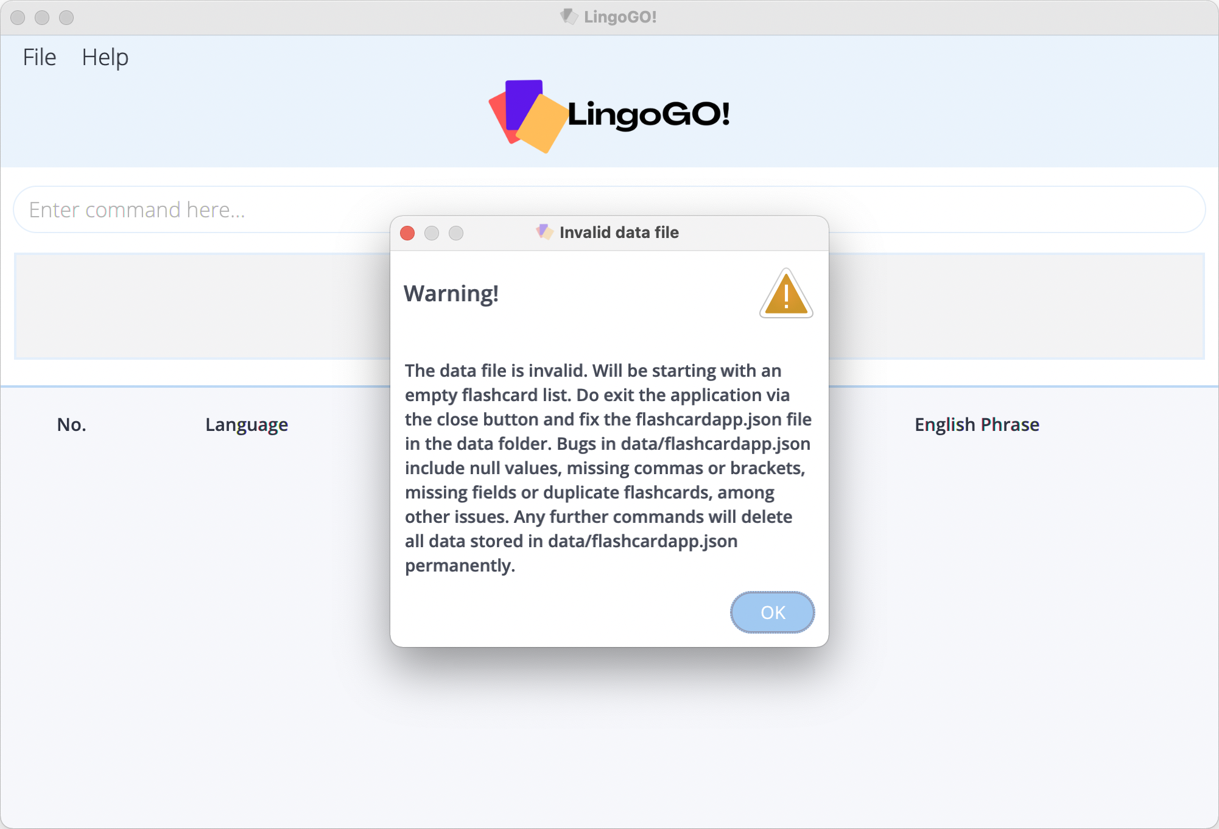Click the main window close button
1219x829 pixels.
pyautogui.click(x=18, y=18)
